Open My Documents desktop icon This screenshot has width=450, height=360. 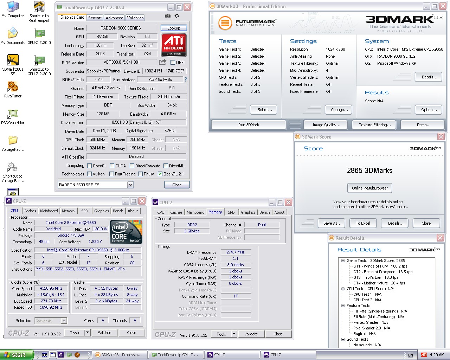click(13, 36)
